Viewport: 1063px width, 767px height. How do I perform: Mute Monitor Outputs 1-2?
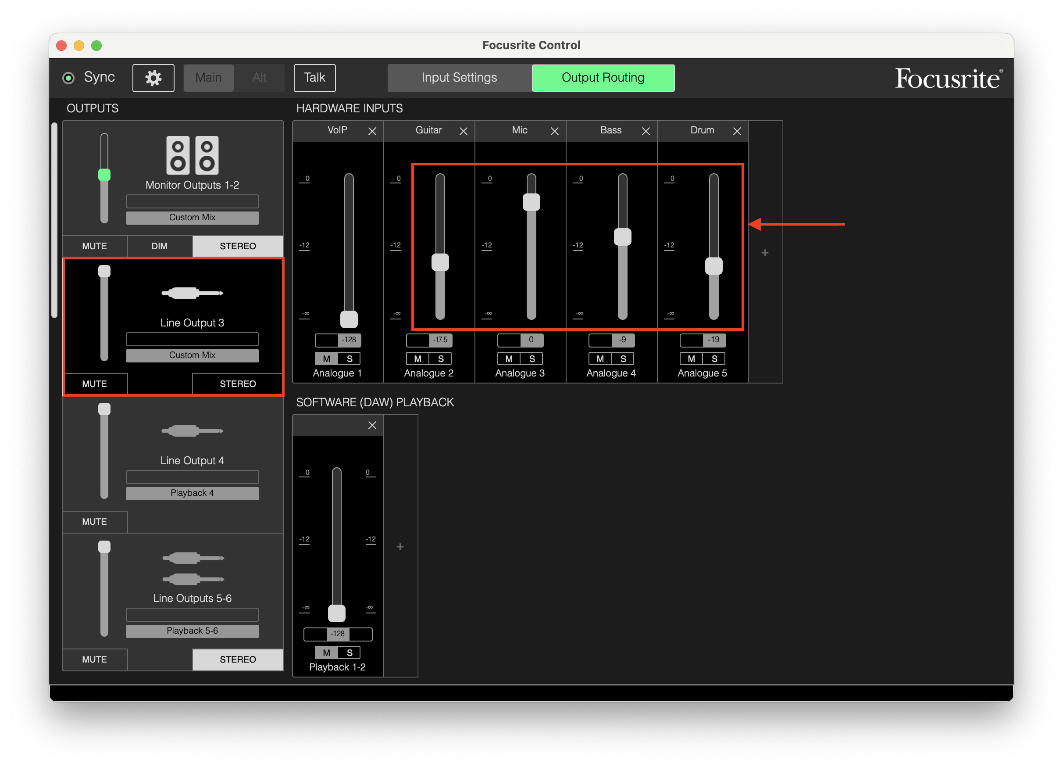click(x=95, y=246)
